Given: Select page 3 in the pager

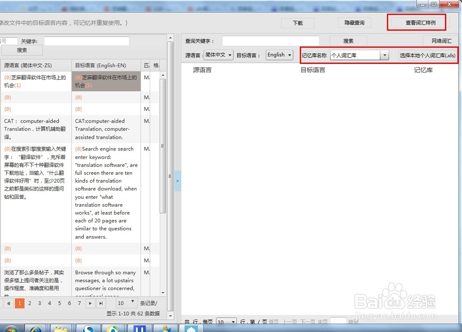Looking at the screenshot, I should click(x=39, y=303).
